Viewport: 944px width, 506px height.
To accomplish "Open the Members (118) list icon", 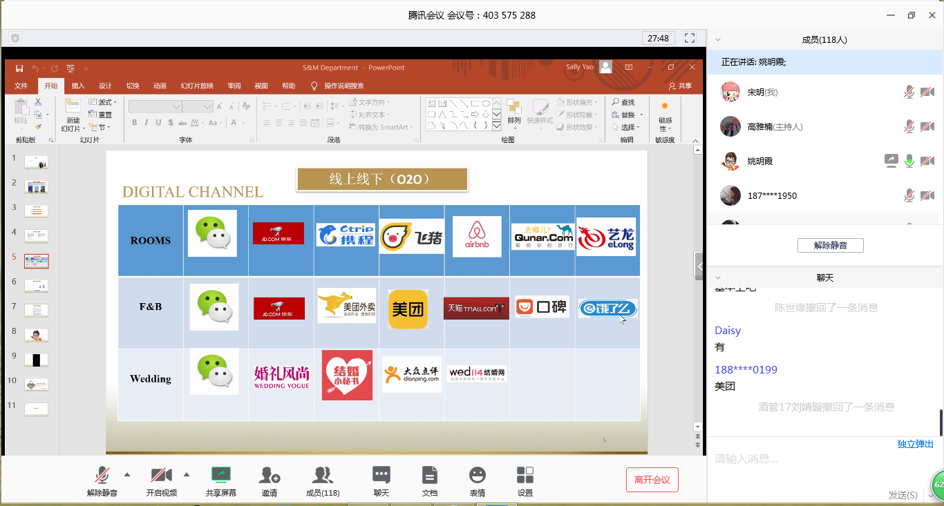I will pos(322,480).
